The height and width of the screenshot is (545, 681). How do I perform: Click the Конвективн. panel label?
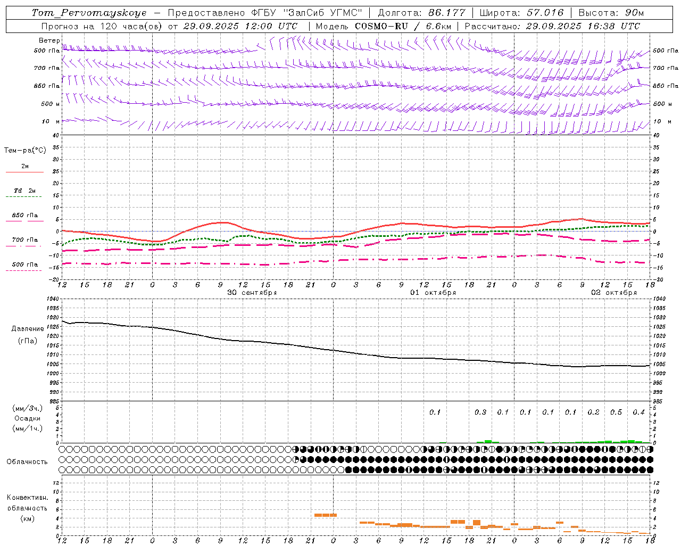(27, 498)
